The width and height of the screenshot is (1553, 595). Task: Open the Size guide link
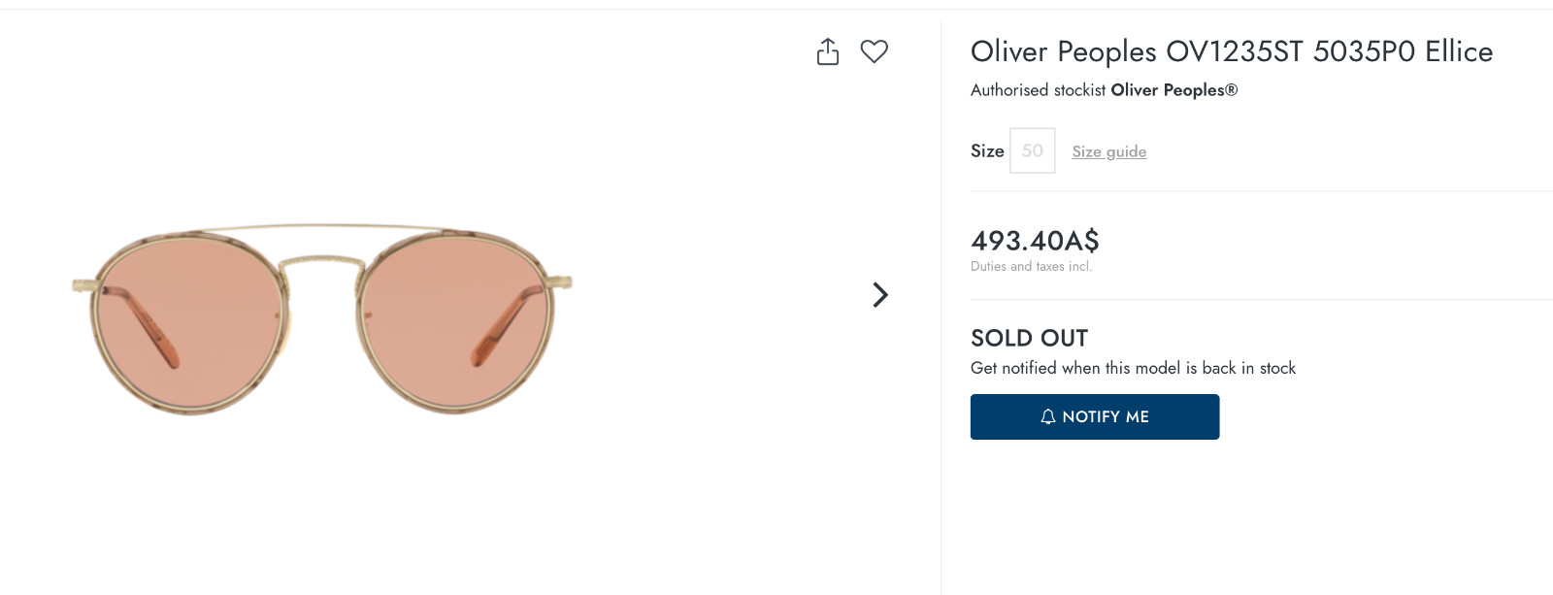click(x=1108, y=151)
